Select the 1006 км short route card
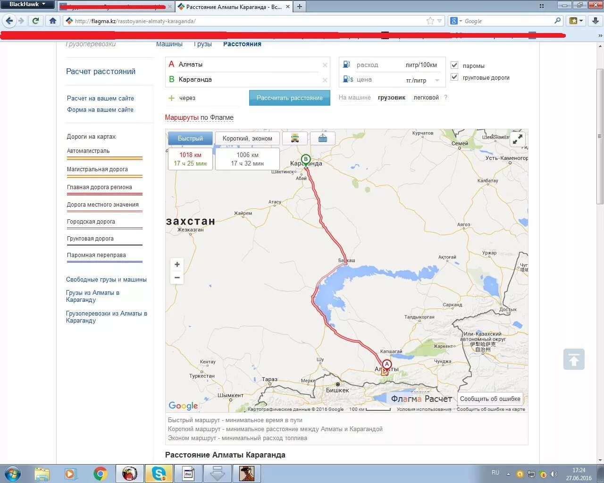Screen dimensions: 604x483 point(247,159)
